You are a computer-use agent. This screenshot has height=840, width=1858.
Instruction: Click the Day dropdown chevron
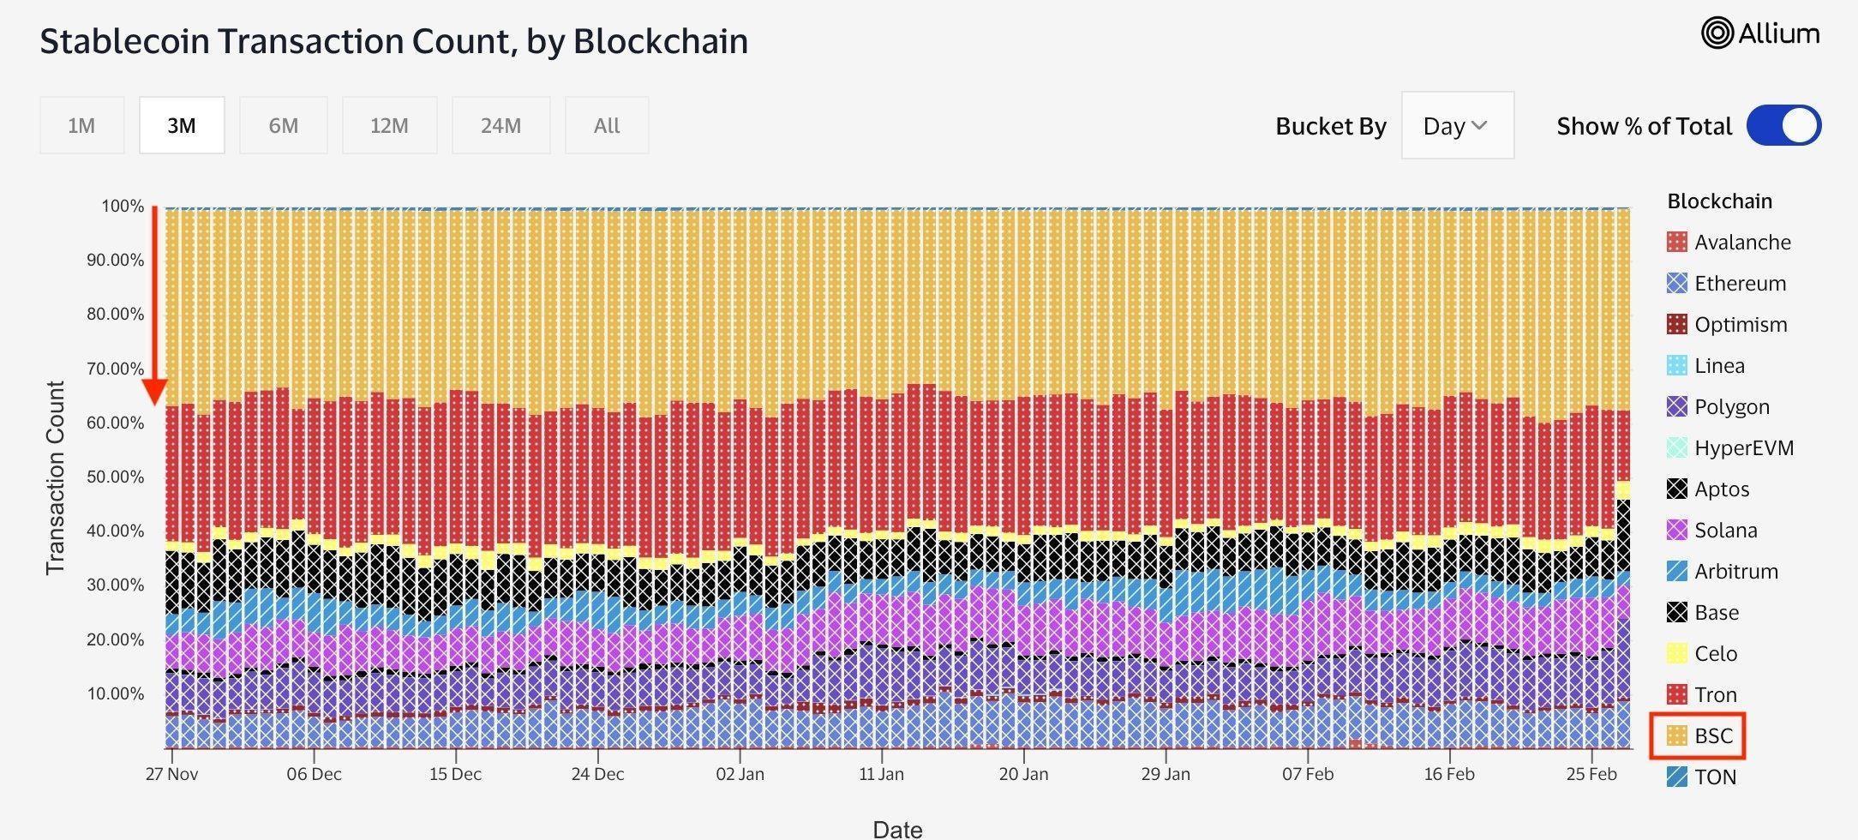1482,125
